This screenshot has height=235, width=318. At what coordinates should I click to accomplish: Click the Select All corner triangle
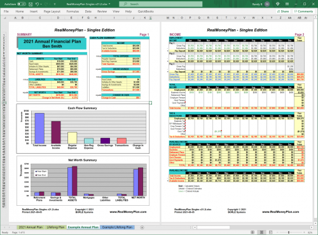coord(5,18)
